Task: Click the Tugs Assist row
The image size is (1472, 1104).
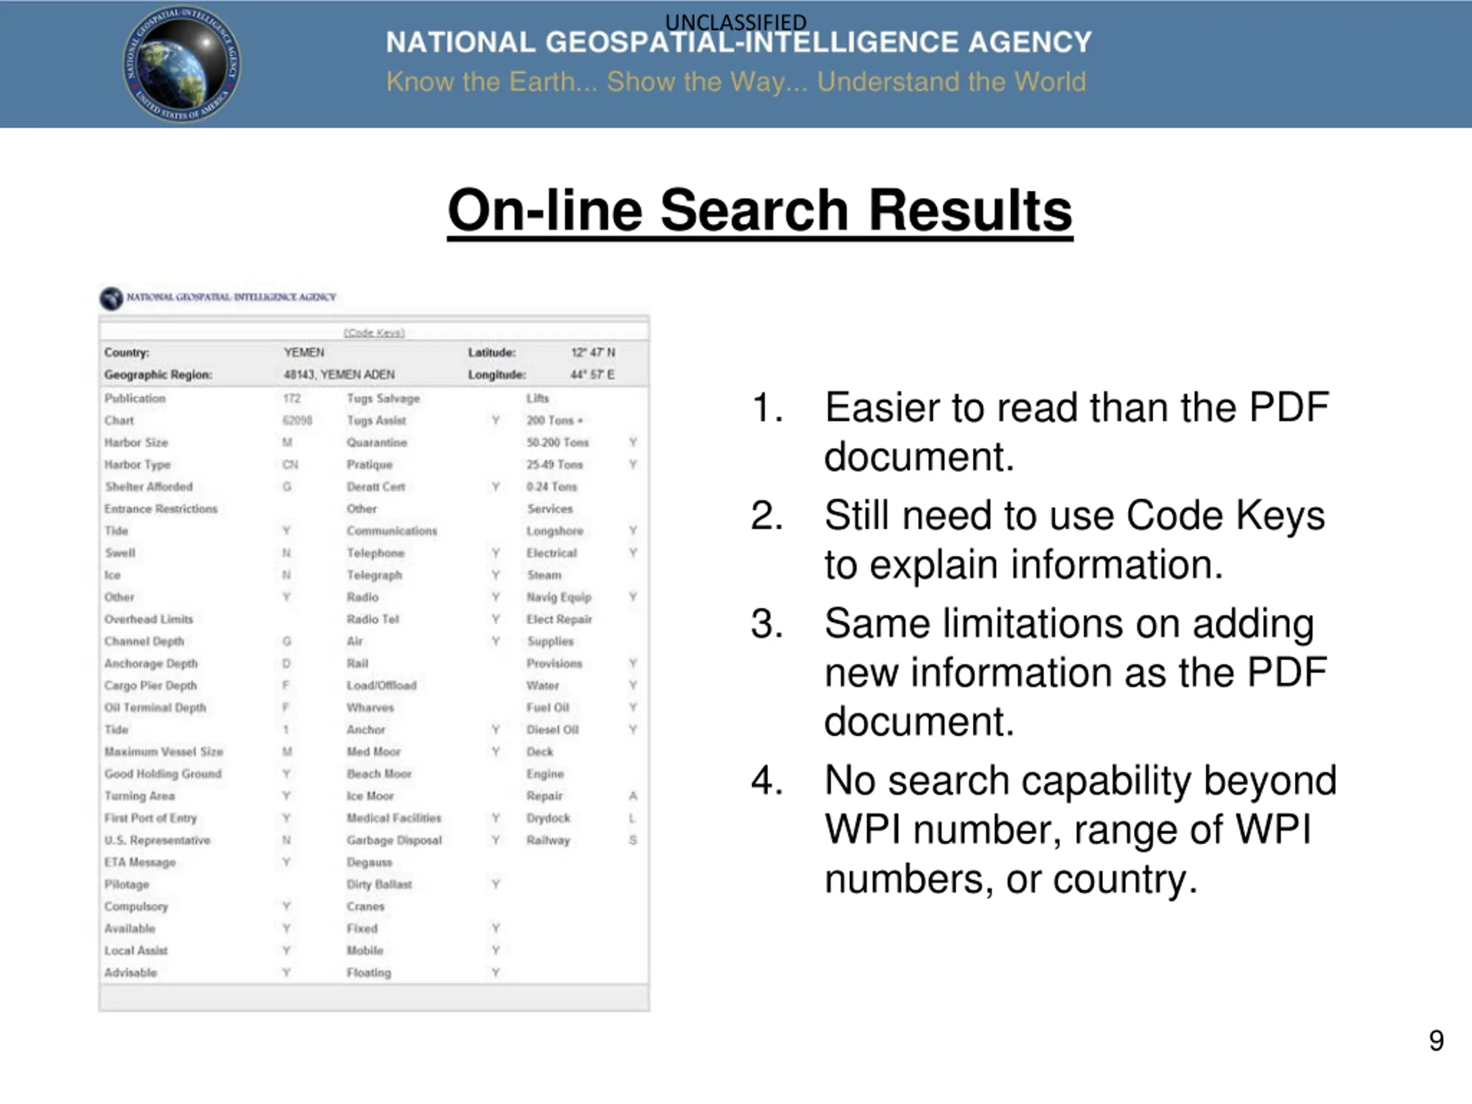Action: coord(423,420)
